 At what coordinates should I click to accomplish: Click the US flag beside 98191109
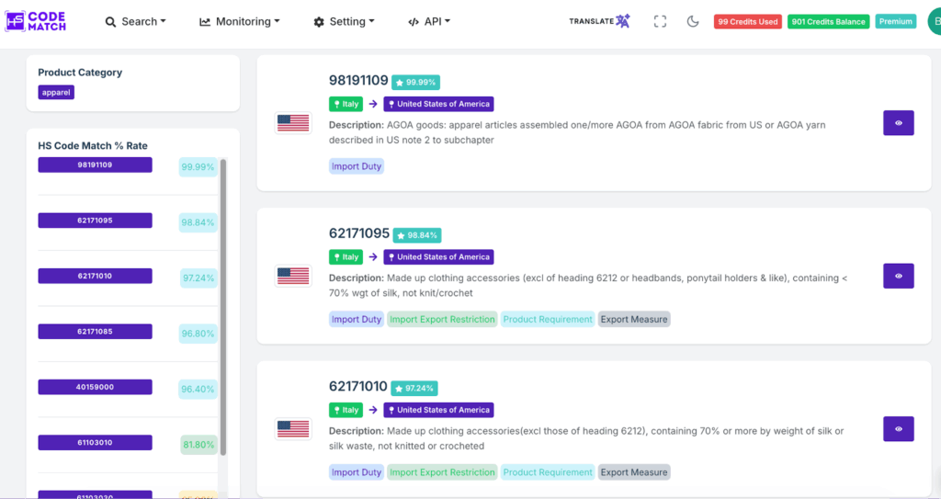click(x=293, y=122)
